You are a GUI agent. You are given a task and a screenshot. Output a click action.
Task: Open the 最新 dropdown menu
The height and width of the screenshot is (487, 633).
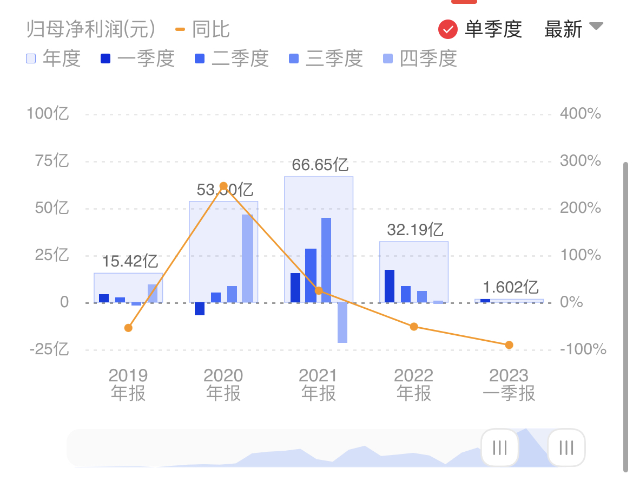pos(564,29)
